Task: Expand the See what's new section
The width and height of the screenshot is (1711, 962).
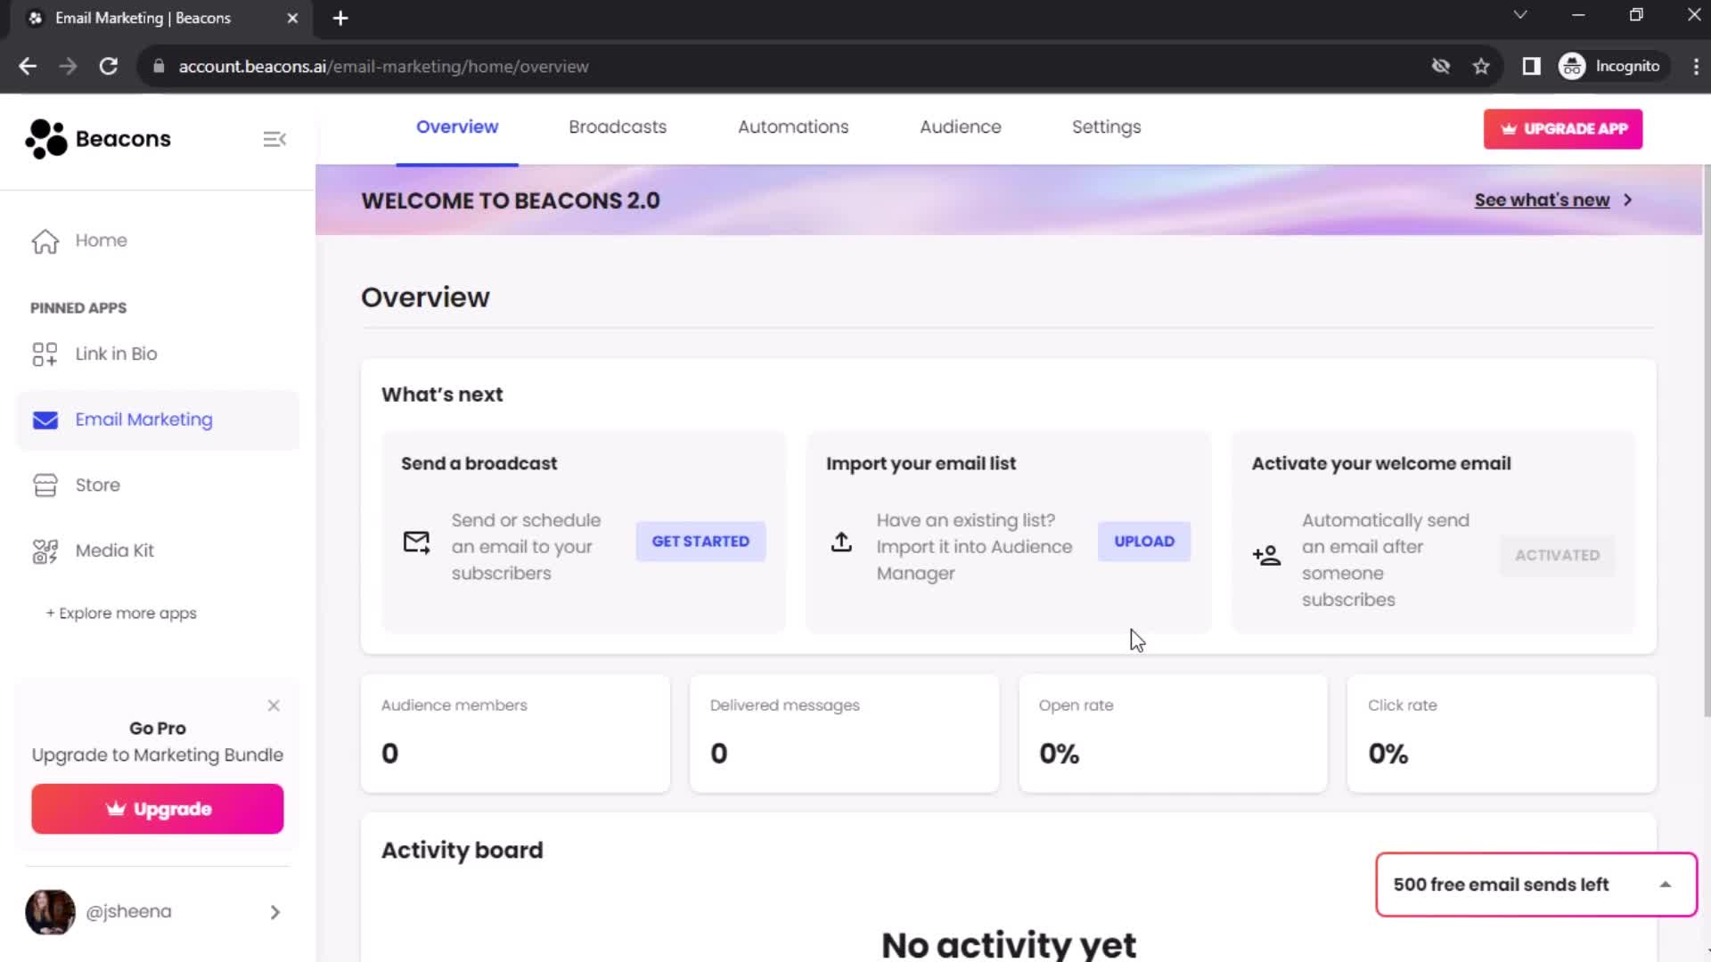Action: click(1553, 200)
